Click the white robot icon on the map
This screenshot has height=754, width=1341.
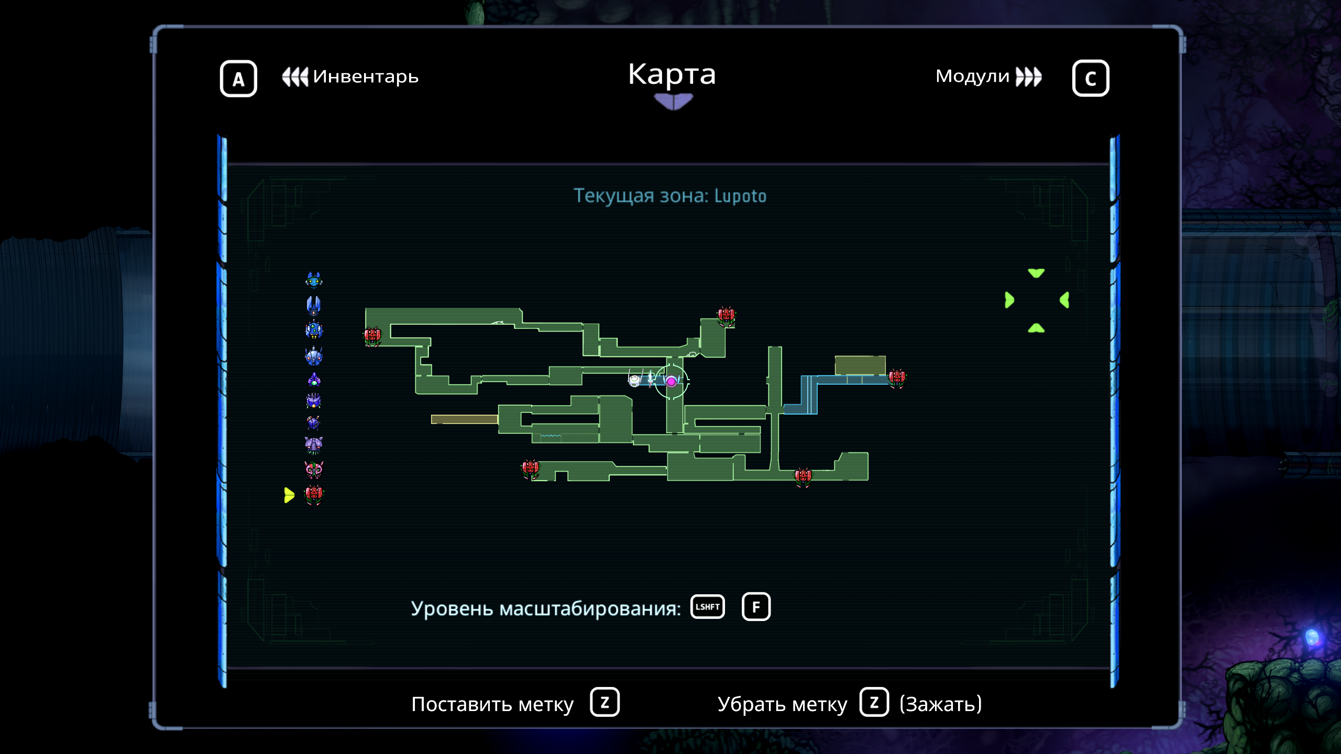[634, 380]
